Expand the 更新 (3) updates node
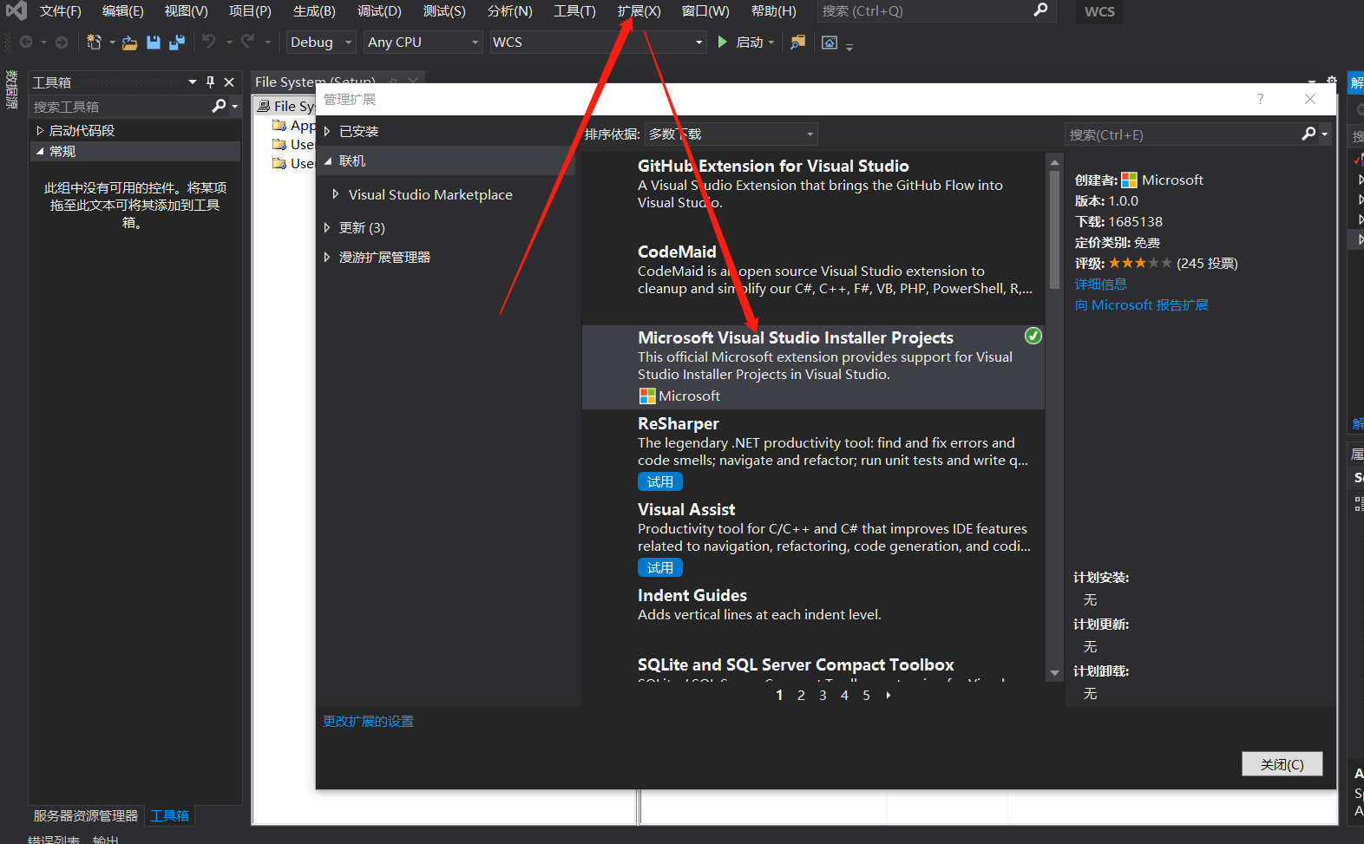This screenshot has width=1364, height=844. tap(327, 227)
